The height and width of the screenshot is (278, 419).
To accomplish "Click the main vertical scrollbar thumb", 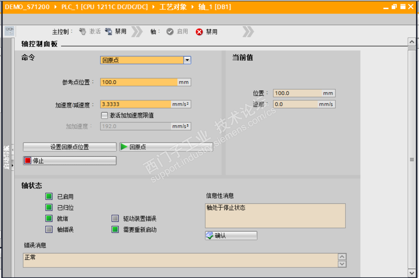I will click(x=412, y=159).
